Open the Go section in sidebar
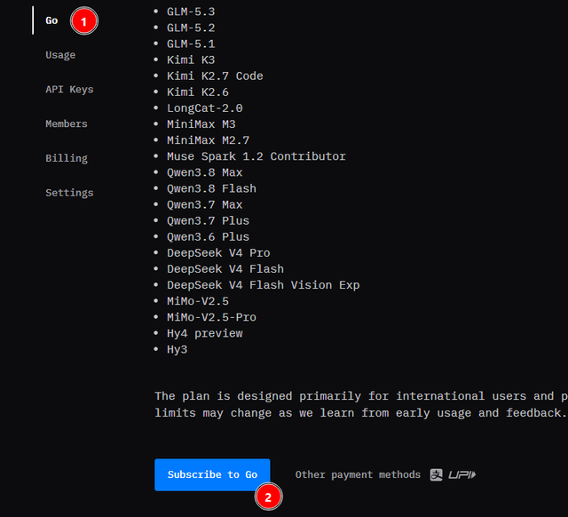The height and width of the screenshot is (517, 568). pyautogui.click(x=51, y=20)
